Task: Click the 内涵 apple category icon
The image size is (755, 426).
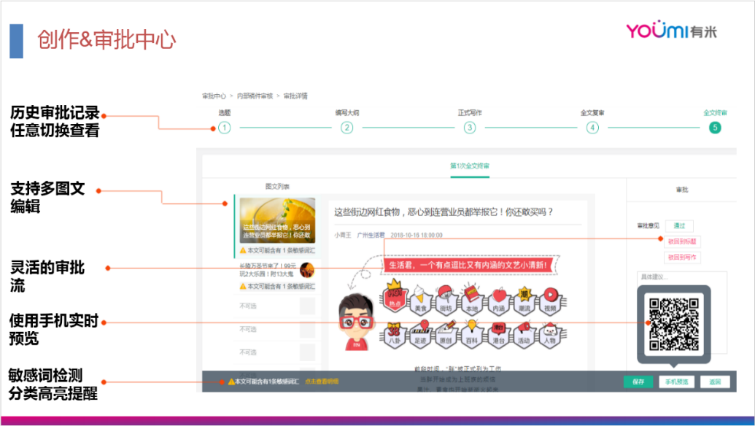Action: point(498,301)
